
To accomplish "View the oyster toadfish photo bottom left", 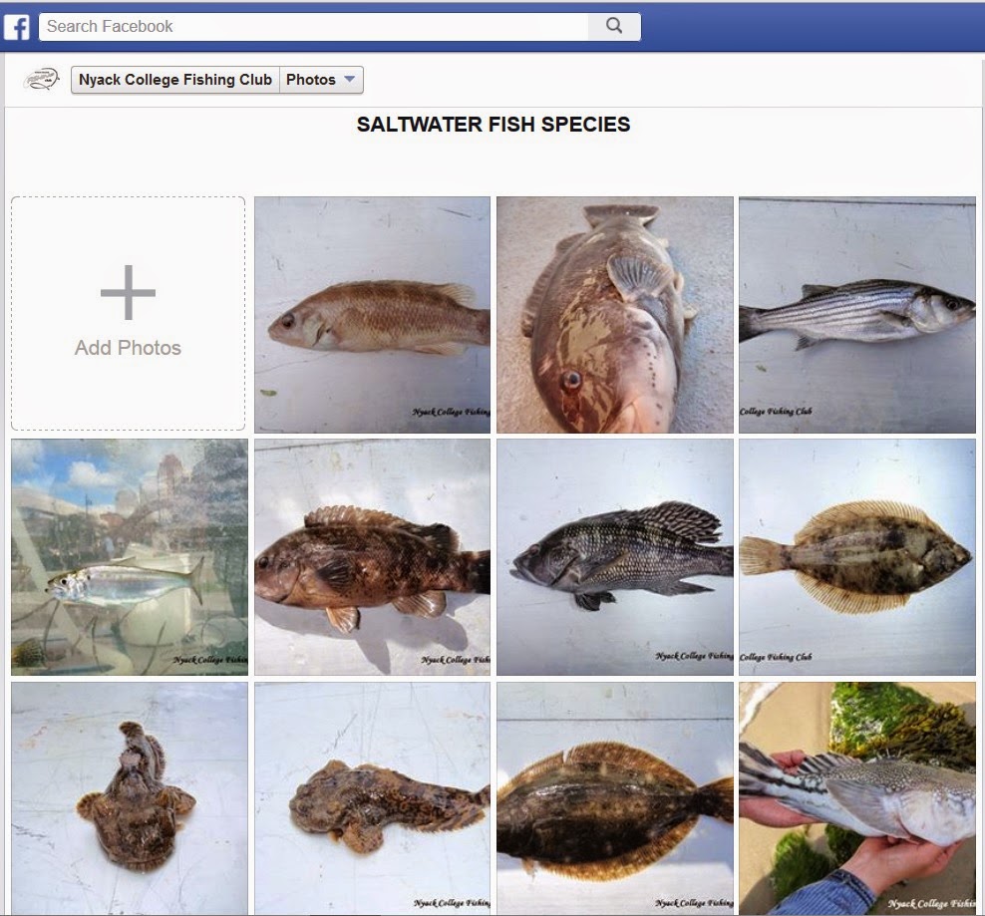I will [x=128, y=797].
